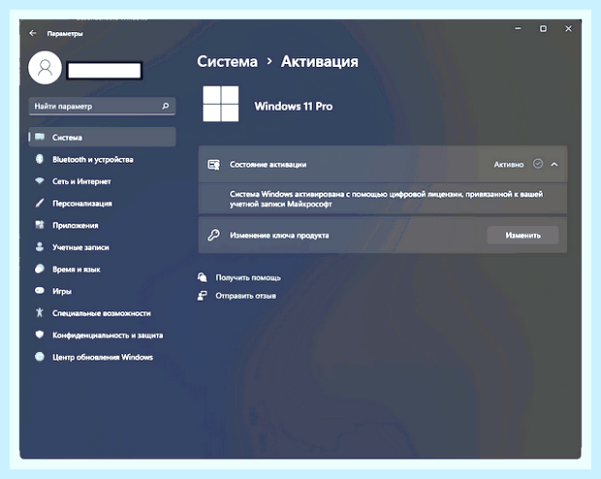Screen dimensions: 601x479
Task: Click the Отправить отзыв feedback icon
Action: click(202, 296)
